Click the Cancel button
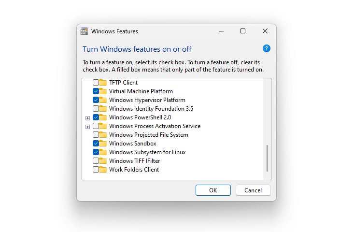354x232 pixels. (x=253, y=190)
